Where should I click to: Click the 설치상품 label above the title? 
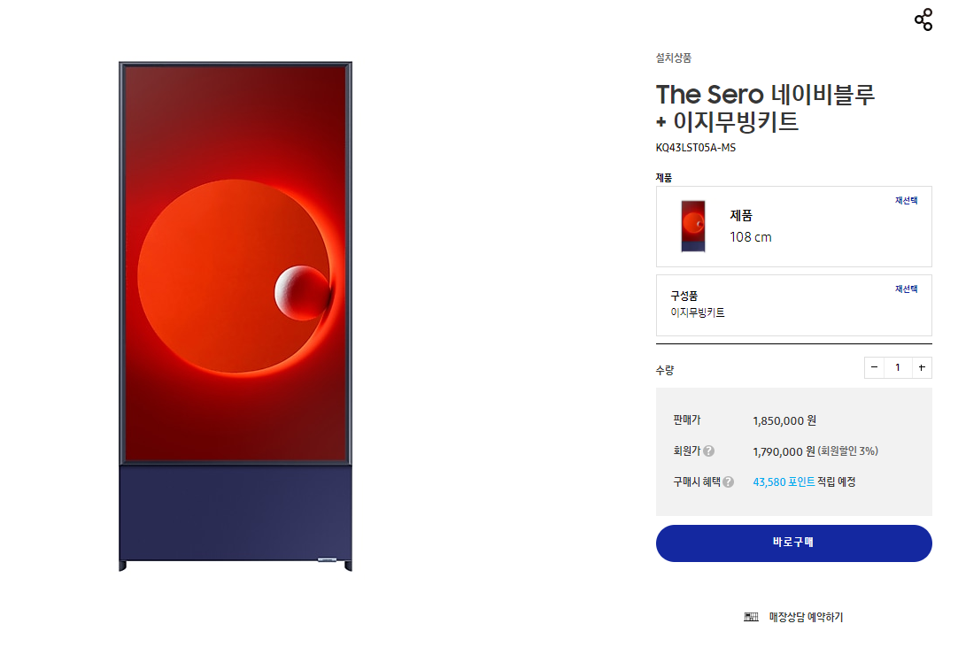(x=673, y=58)
